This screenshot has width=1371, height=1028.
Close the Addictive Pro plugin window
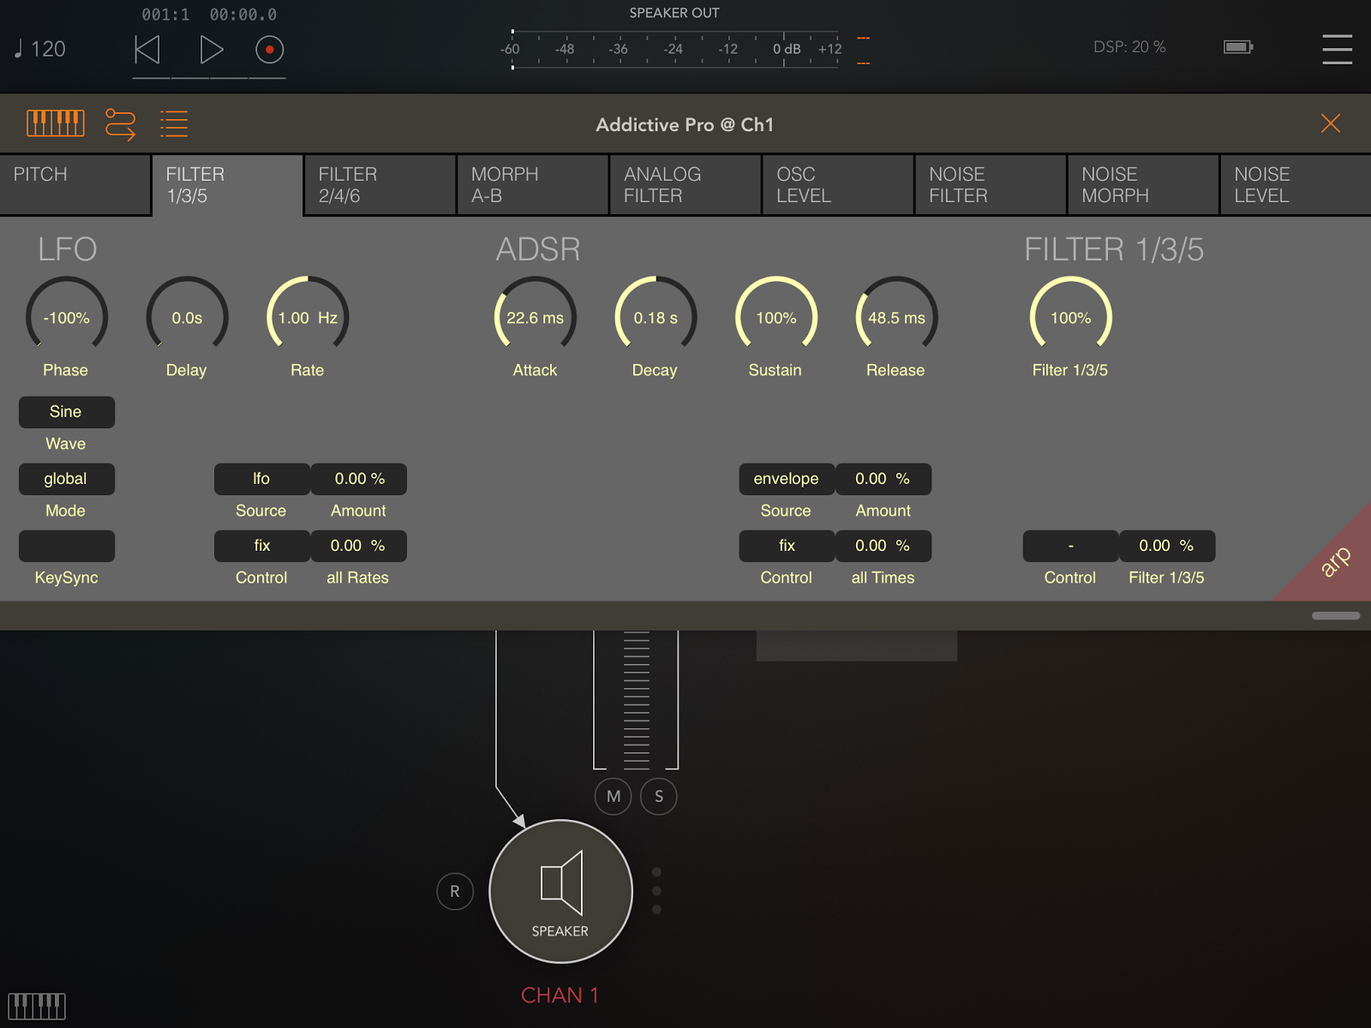(x=1330, y=123)
